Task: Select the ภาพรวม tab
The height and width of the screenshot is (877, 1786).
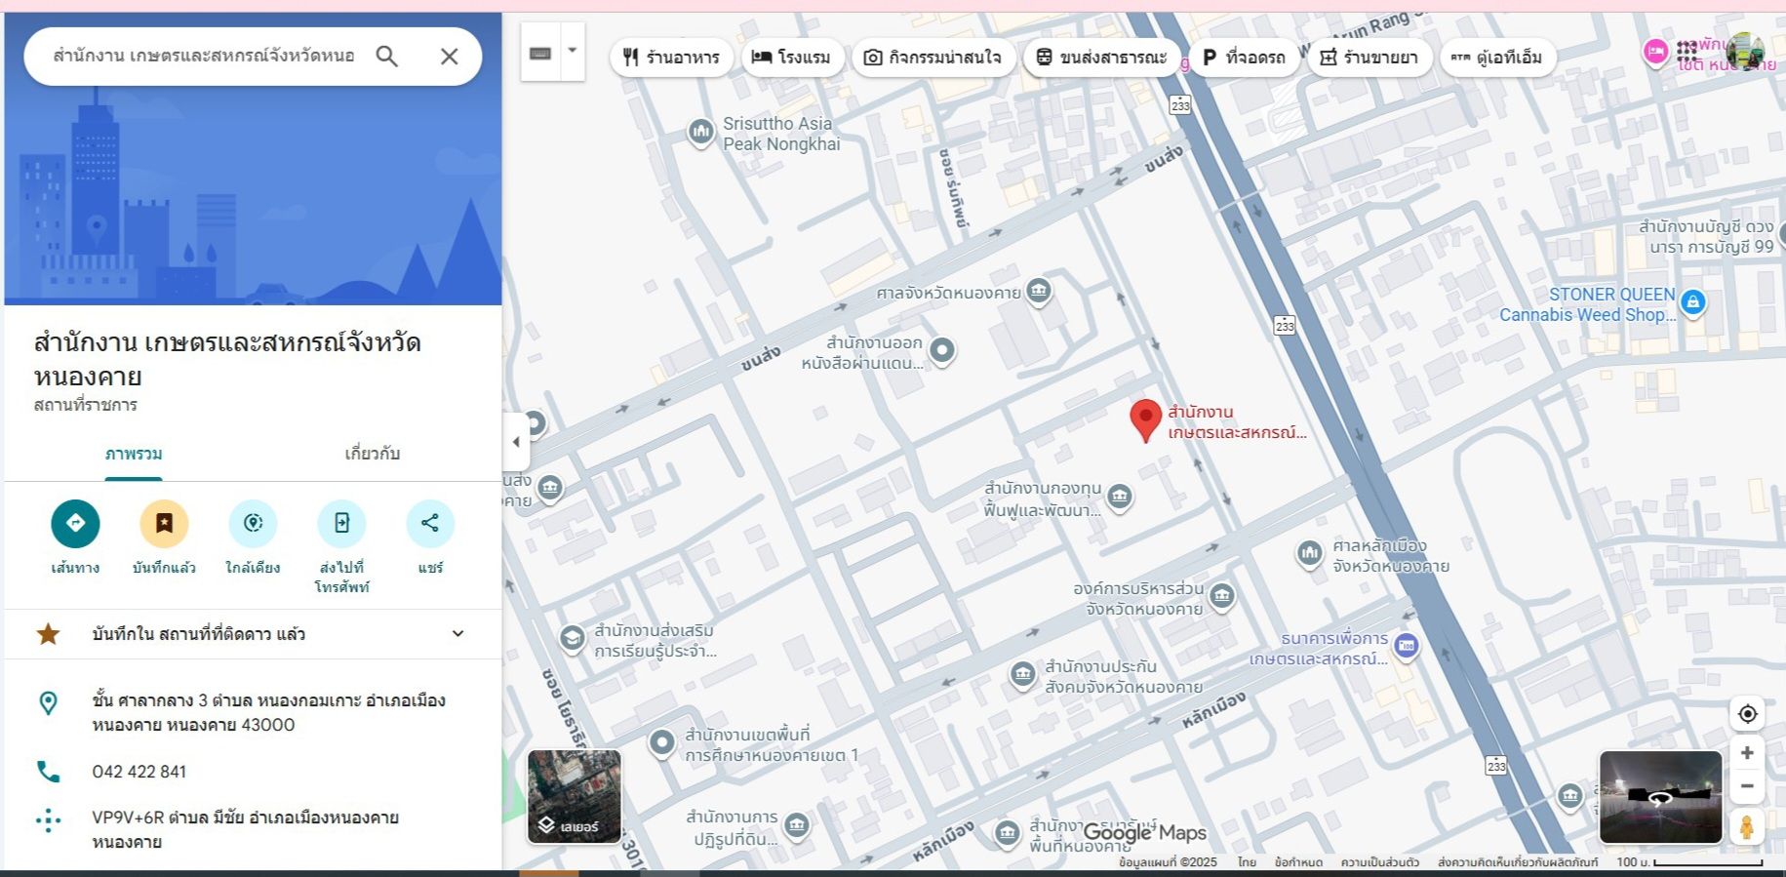Action: click(x=134, y=454)
